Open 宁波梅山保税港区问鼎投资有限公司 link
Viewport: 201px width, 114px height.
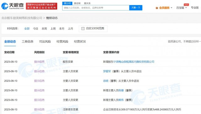point(134,62)
